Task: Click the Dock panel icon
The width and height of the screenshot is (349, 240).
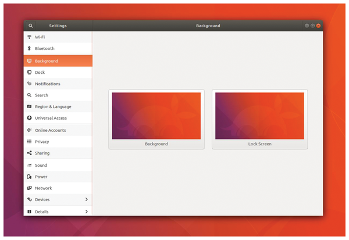Action: tap(29, 73)
